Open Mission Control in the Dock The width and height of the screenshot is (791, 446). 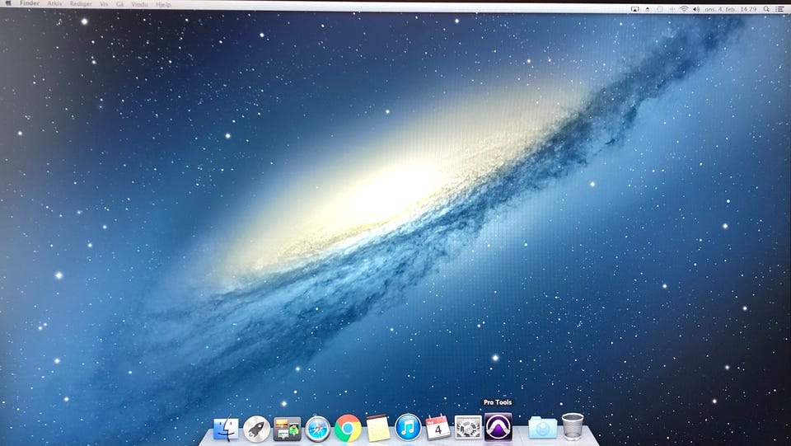[x=287, y=429]
